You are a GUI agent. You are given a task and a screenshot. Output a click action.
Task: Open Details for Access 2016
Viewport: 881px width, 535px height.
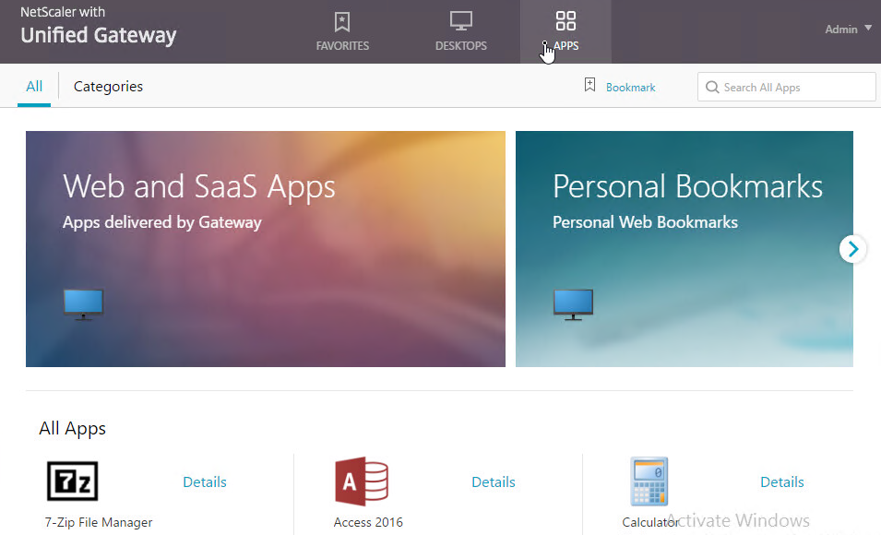(494, 482)
